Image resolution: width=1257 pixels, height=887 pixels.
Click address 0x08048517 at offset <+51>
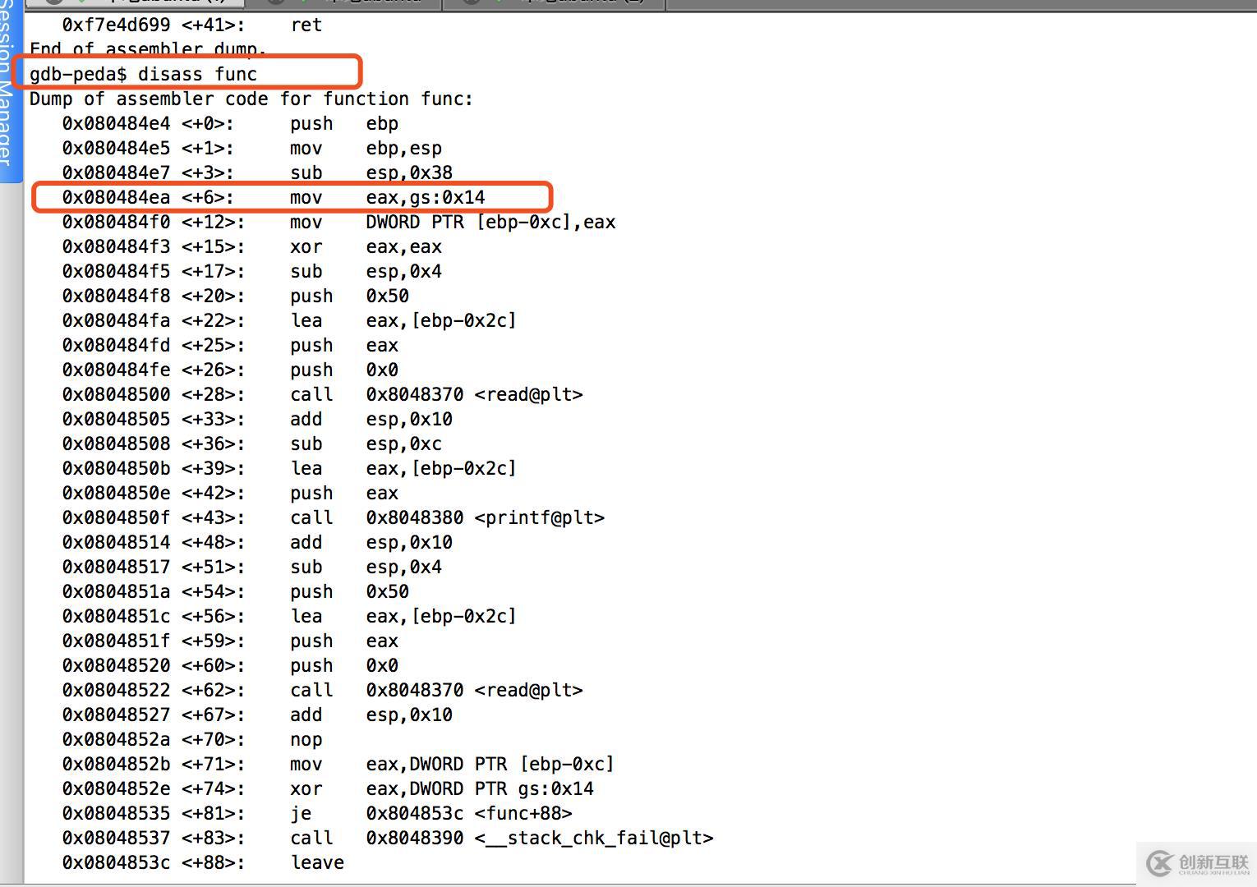(x=116, y=567)
